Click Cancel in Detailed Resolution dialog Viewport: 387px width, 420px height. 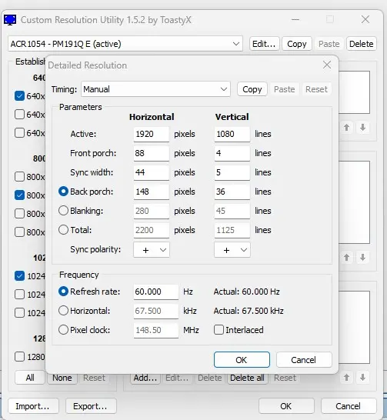[x=304, y=360]
